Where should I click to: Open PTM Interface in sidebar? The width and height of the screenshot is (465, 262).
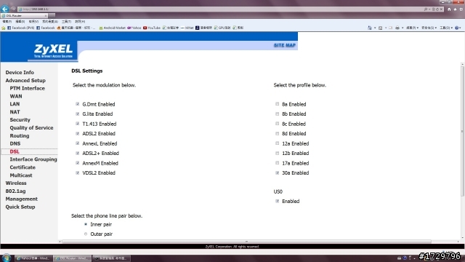28,88
